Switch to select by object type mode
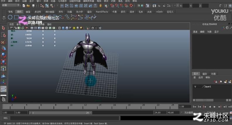Screen dimensions: 232x125 pyautogui.click(x=47, y=6)
